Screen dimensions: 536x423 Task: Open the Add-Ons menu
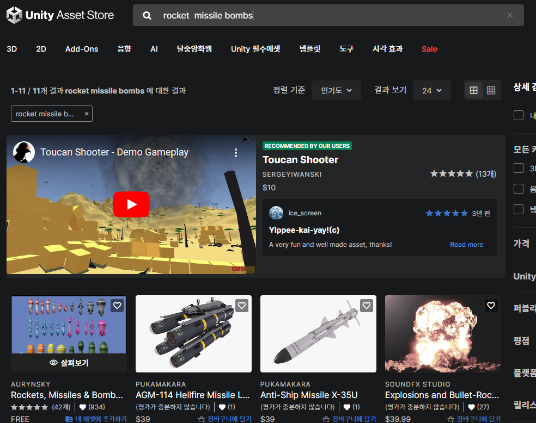82,49
